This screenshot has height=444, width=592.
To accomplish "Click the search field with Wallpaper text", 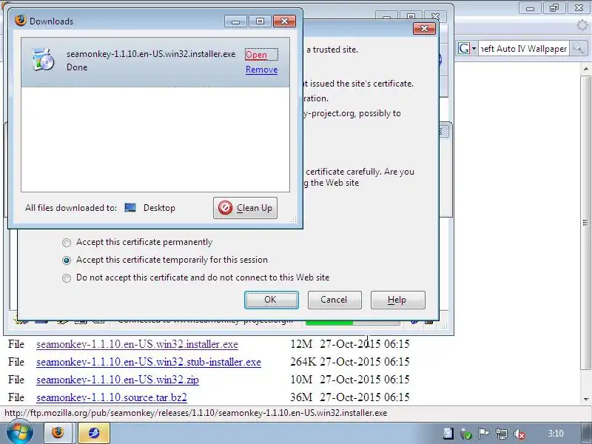I will [523, 49].
